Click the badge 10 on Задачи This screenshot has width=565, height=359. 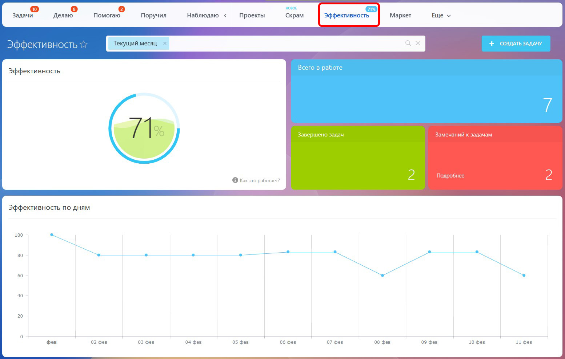[34, 9]
